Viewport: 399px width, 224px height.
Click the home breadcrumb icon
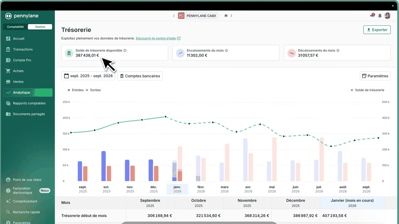pyautogui.click(x=226, y=16)
